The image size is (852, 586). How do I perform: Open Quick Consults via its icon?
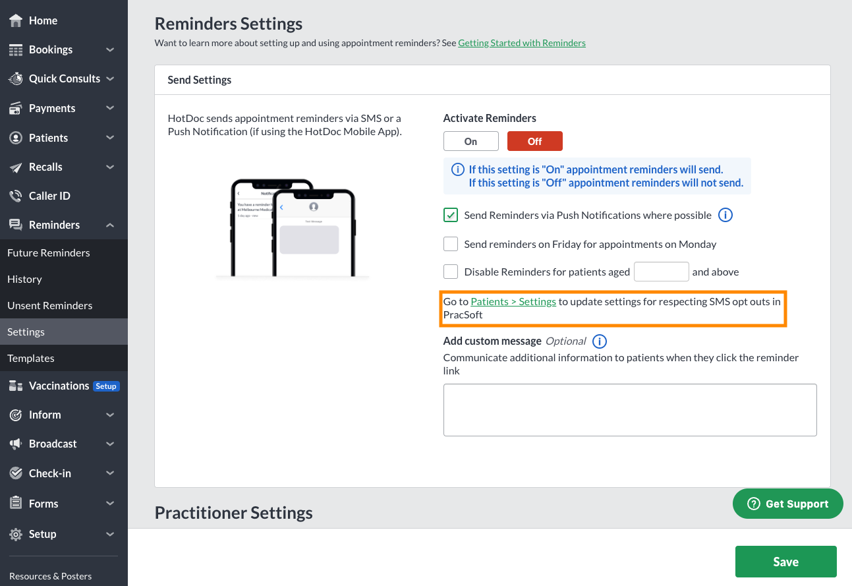coord(15,78)
